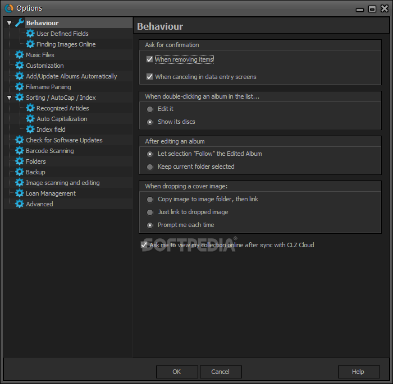Viewport: 393px width, 384px height.
Task: Uncheck When canceling in data entry screens
Action: (x=149, y=77)
